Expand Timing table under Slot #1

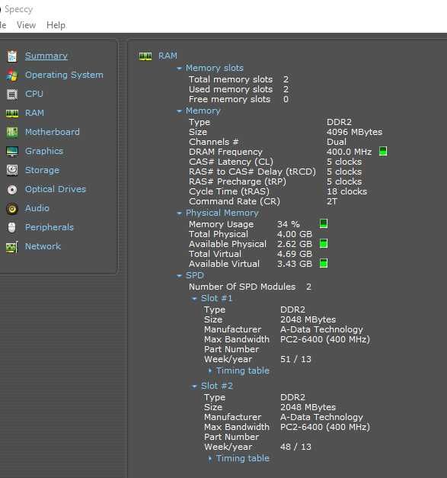point(210,371)
